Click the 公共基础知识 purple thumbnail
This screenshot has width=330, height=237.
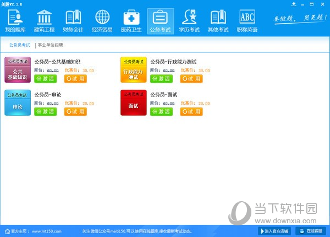18,70
